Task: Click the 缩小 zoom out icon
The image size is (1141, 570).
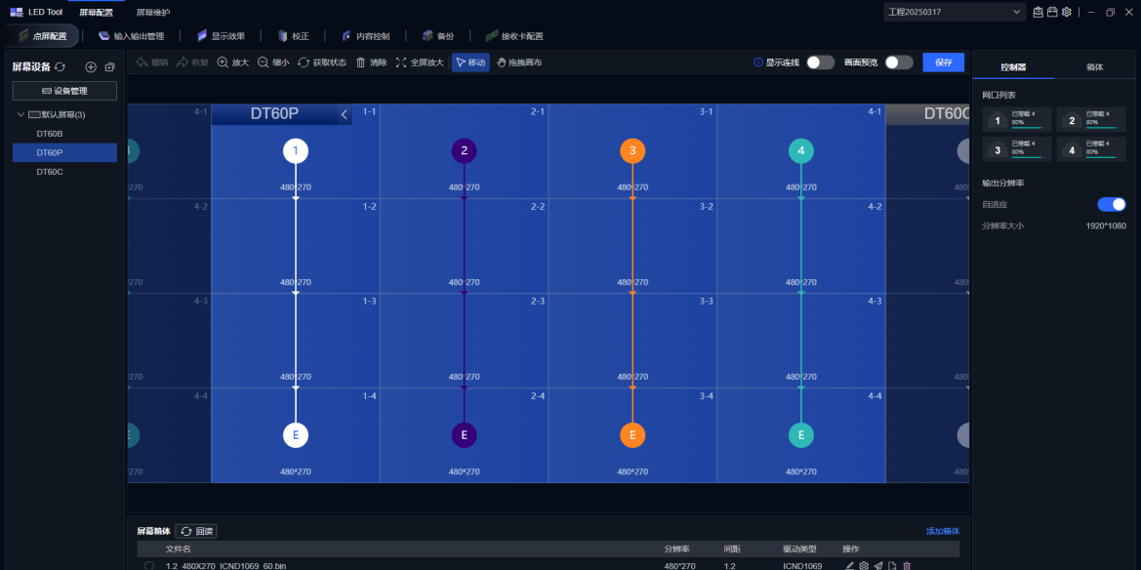Action: pos(264,62)
